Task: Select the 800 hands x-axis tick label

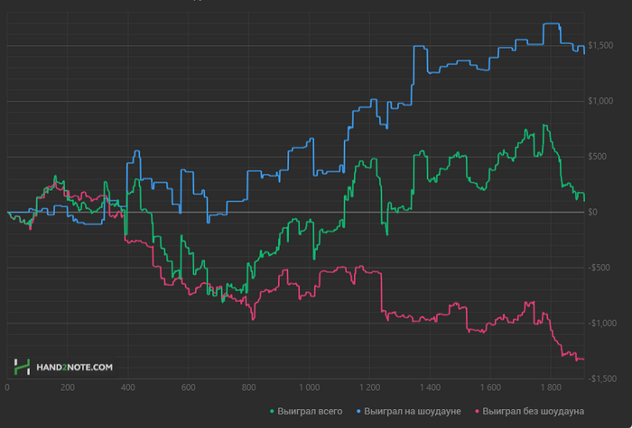Action: point(248,387)
